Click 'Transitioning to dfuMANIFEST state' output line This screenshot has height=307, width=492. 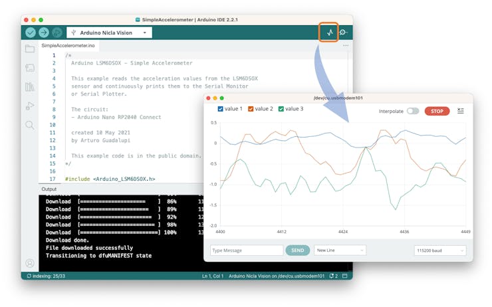(98, 256)
